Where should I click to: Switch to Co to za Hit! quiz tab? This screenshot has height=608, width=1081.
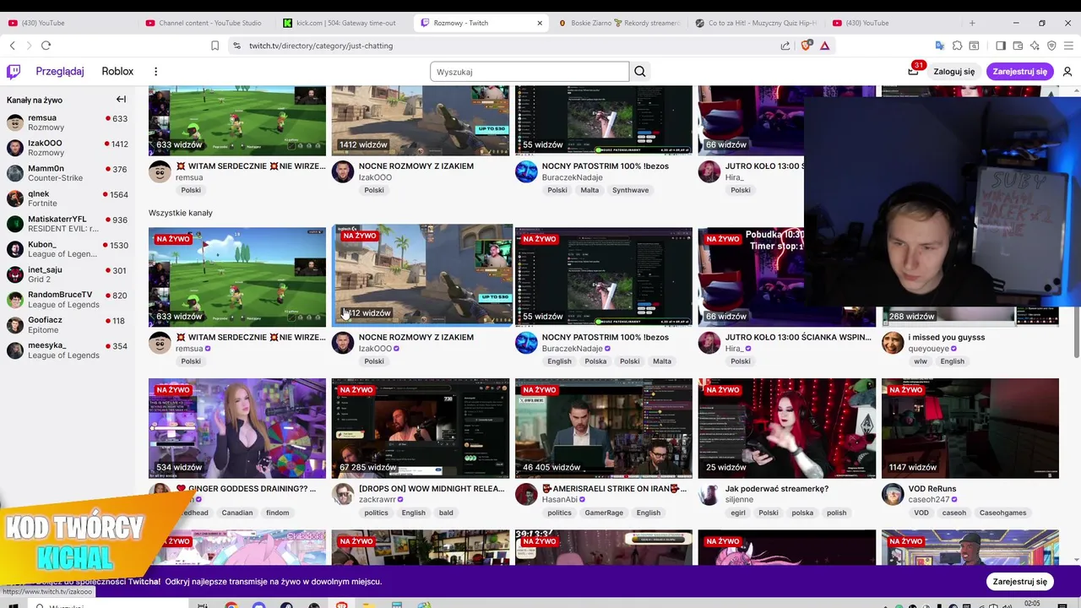(x=757, y=23)
